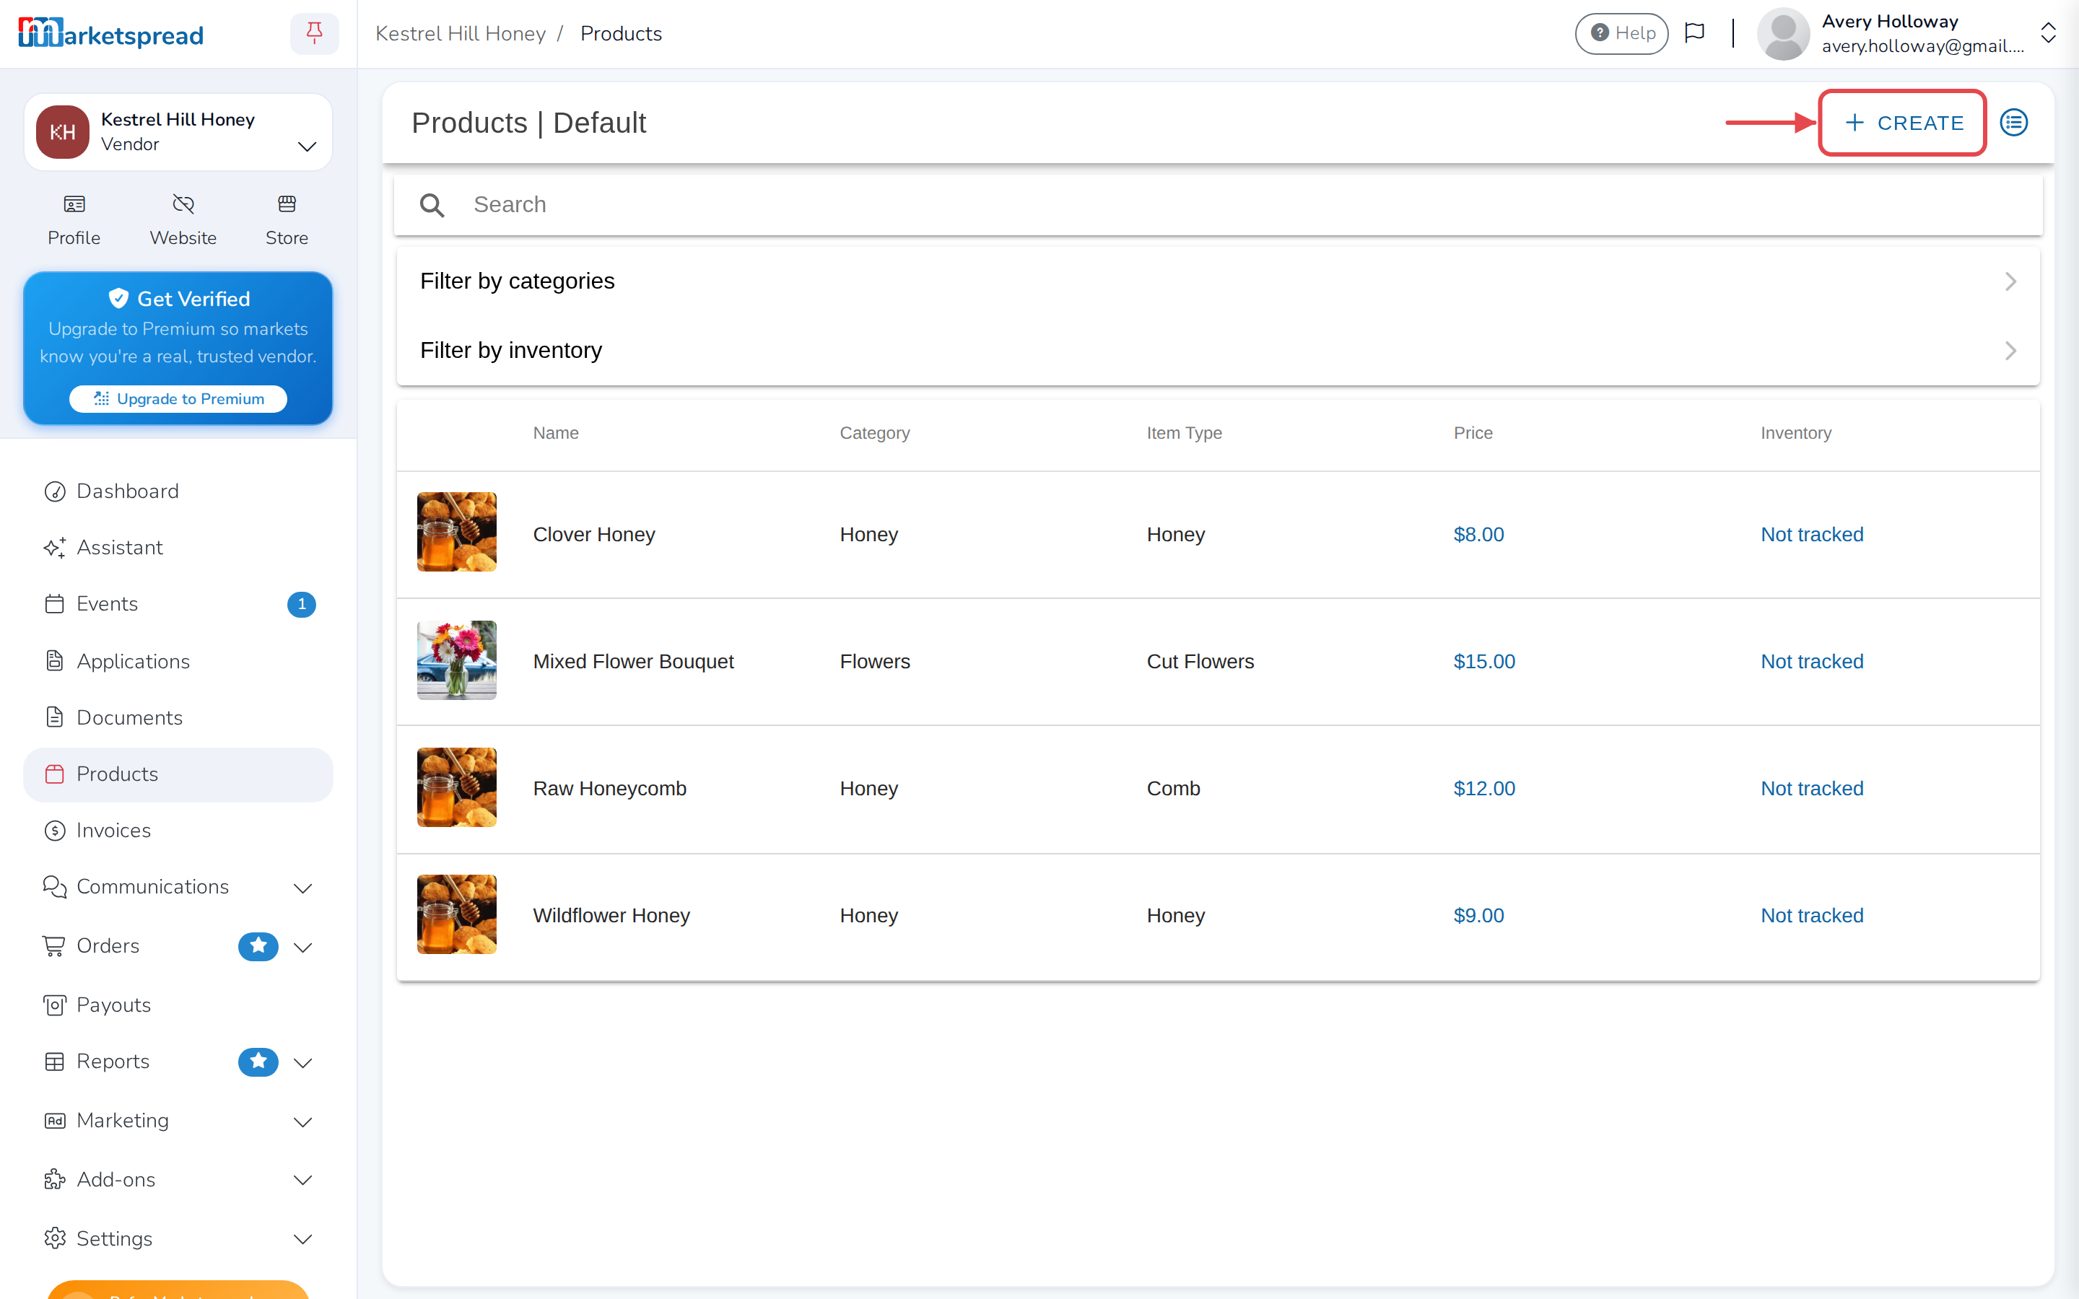Click Not tracked for Clover Honey
2079x1299 pixels.
1812,534
